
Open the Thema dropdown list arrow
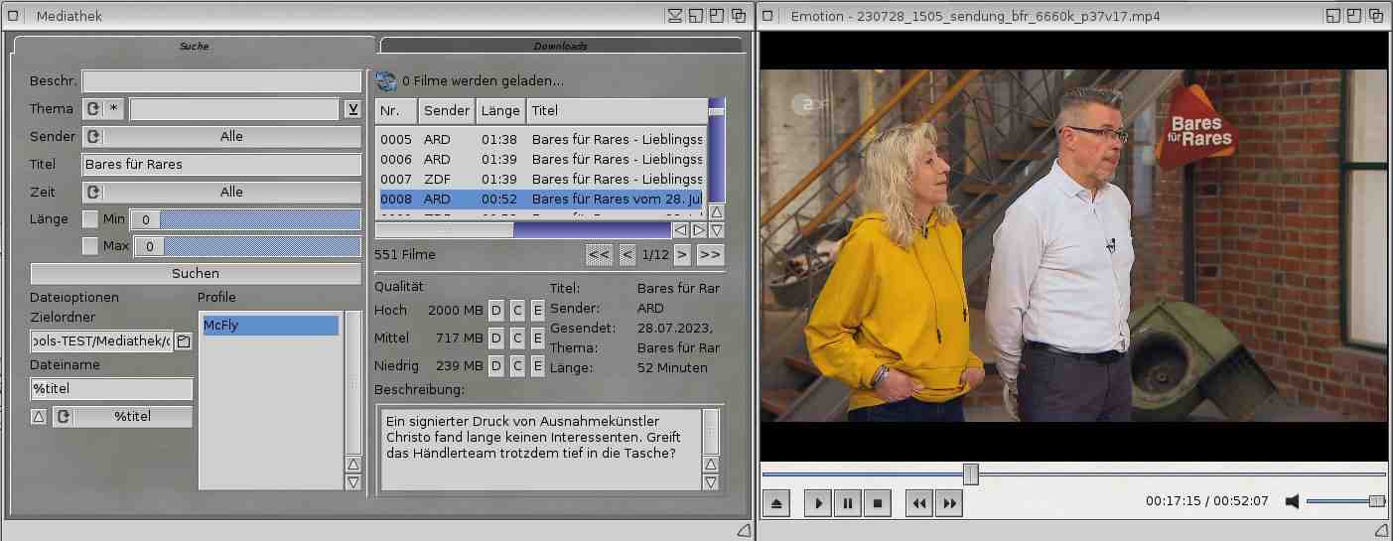pos(352,109)
